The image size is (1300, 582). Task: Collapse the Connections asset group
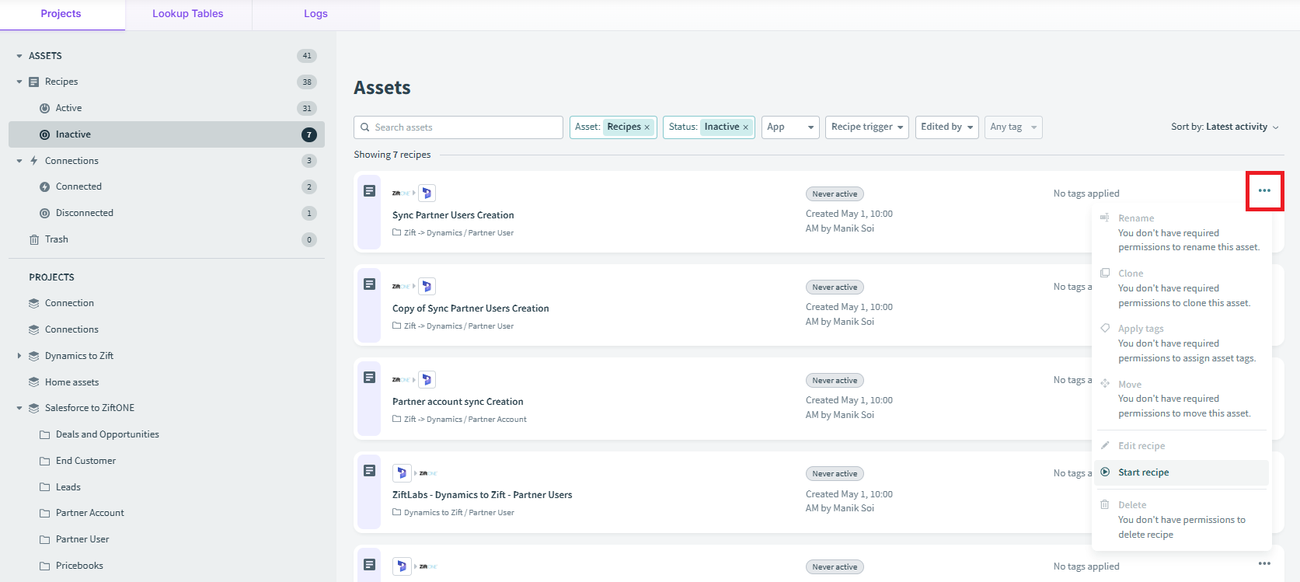(19, 161)
